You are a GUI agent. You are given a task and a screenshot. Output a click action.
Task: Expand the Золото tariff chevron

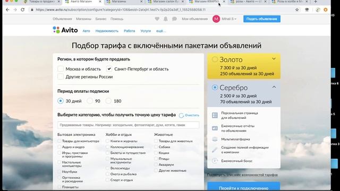click(274, 59)
